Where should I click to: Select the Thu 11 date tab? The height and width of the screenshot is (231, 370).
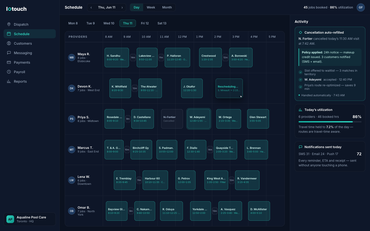point(128,23)
